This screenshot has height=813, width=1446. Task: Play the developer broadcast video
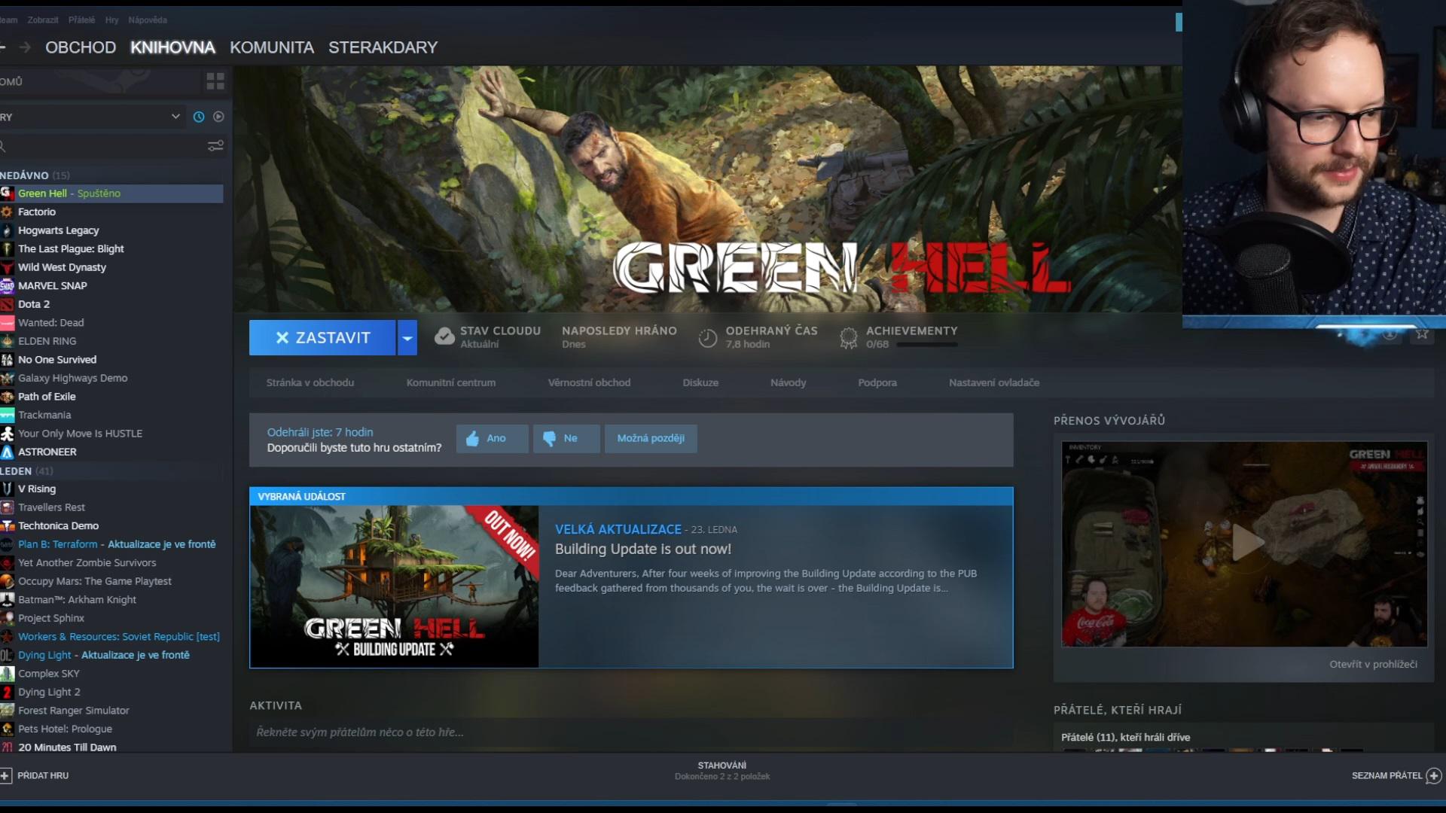click(x=1246, y=542)
